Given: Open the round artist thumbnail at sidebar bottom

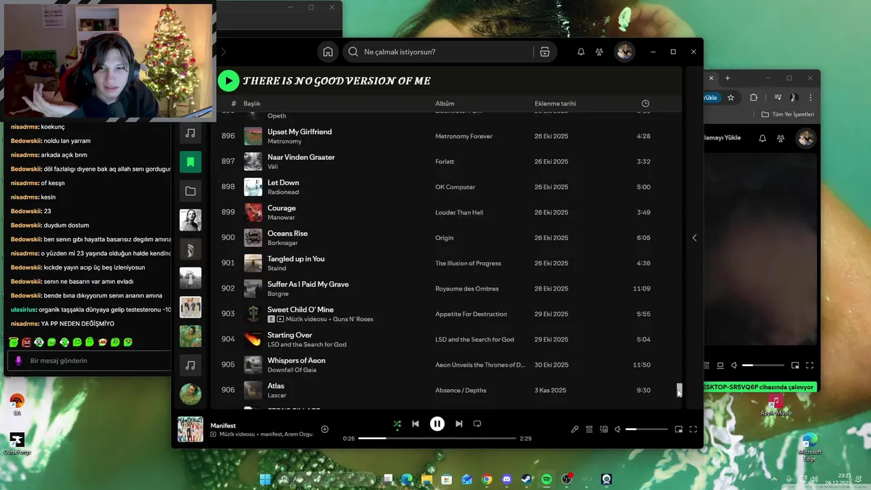Looking at the screenshot, I should tap(191, 394).
